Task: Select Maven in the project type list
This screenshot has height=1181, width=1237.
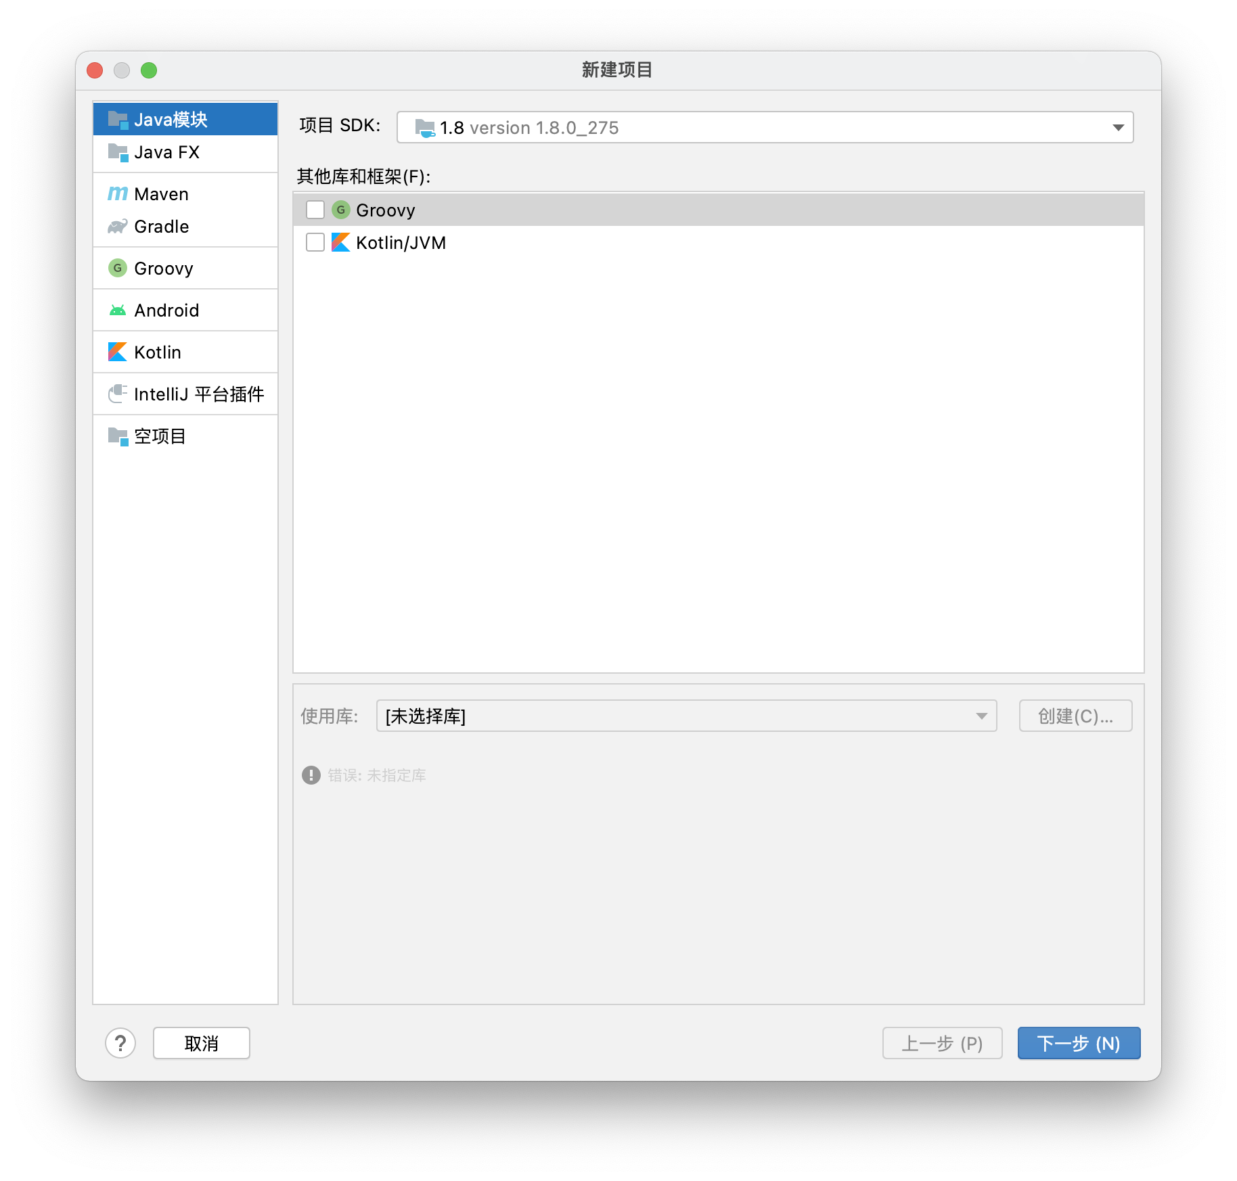Action: [185, 194]
